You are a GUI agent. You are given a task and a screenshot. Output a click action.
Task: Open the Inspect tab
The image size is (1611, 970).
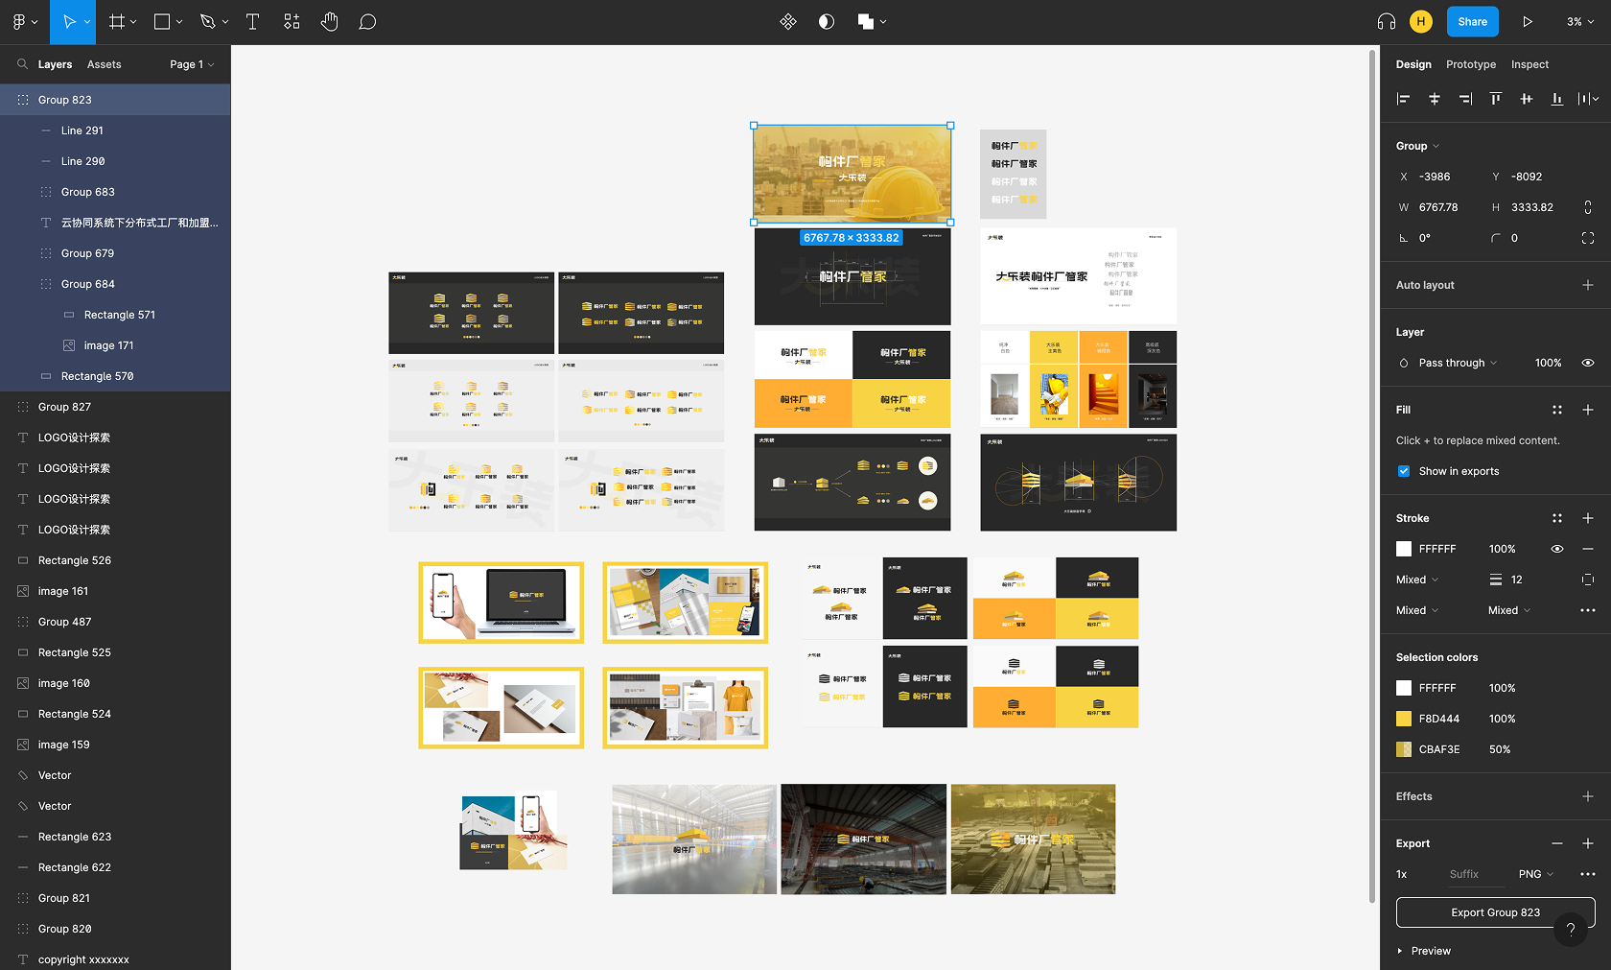(x=1529, y=64)
